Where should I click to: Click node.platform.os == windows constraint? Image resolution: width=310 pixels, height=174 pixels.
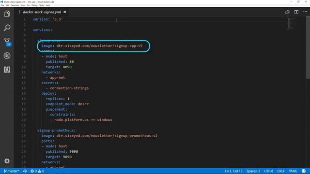(x=83, y=120)
